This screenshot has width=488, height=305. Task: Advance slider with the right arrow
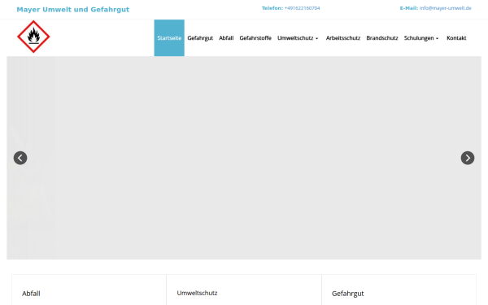pyautogui.click(x=468, y=158)
